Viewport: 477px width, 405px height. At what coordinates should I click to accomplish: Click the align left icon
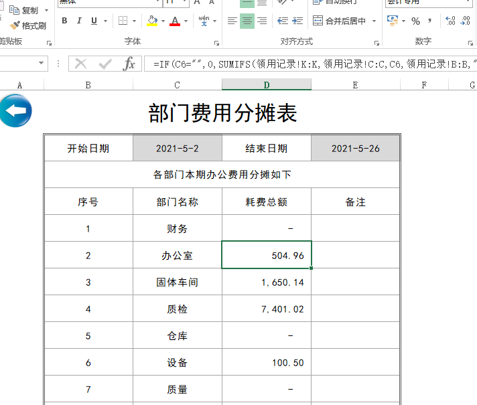pyautogui.click(x=232, y=21)
